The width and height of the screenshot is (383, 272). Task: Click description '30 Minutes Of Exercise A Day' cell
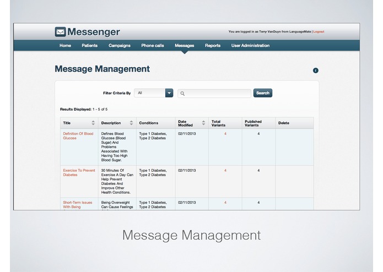point(117,182)
